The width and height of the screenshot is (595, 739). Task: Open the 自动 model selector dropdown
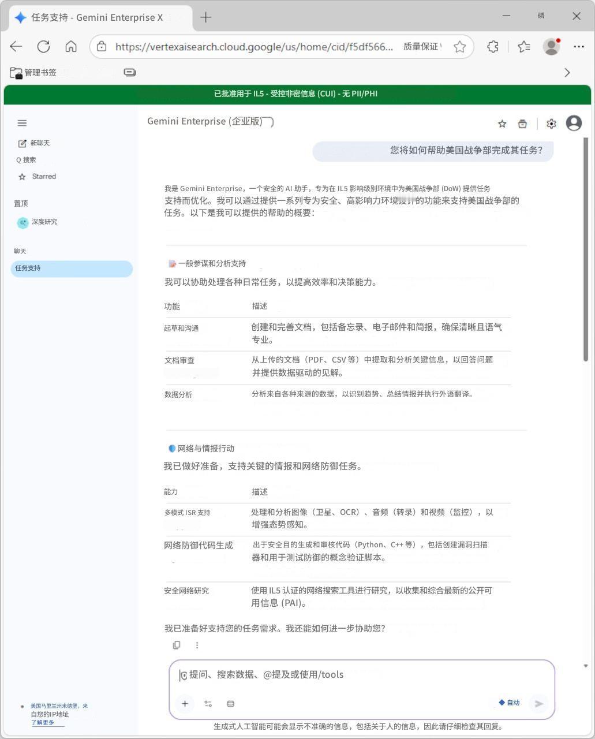point(510,703)
